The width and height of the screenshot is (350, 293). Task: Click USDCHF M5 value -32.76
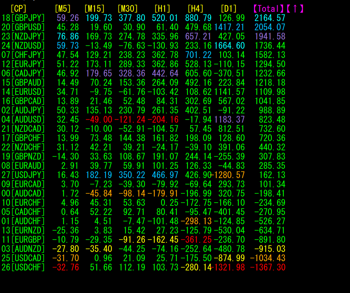tap(65, 267)
